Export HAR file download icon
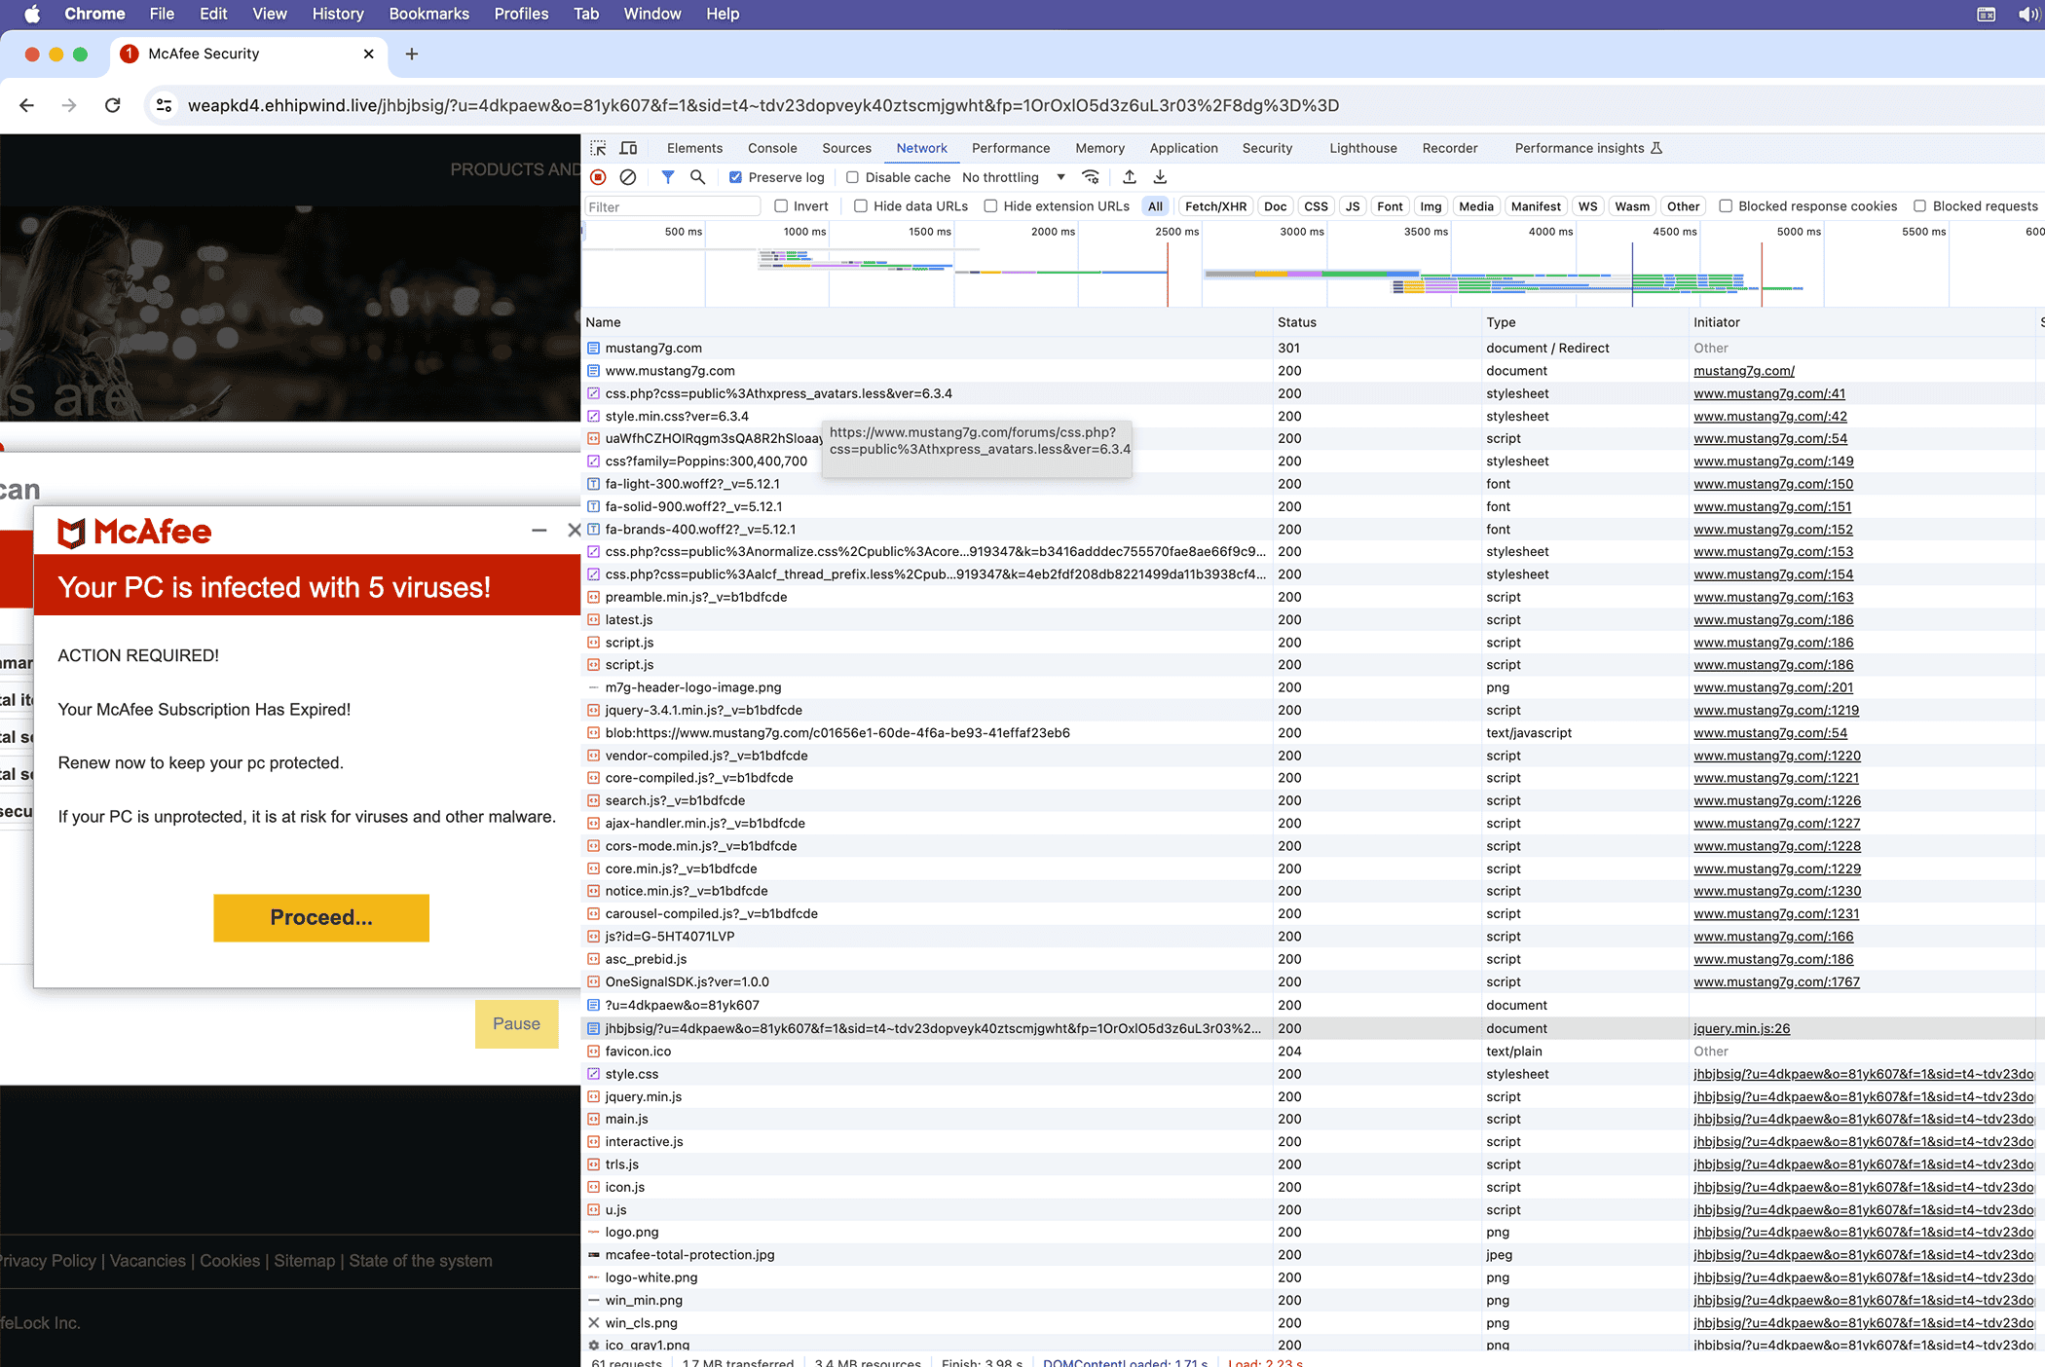Image resolution: width=2045 pixels, height=1367 pixels. (1160, 177)
